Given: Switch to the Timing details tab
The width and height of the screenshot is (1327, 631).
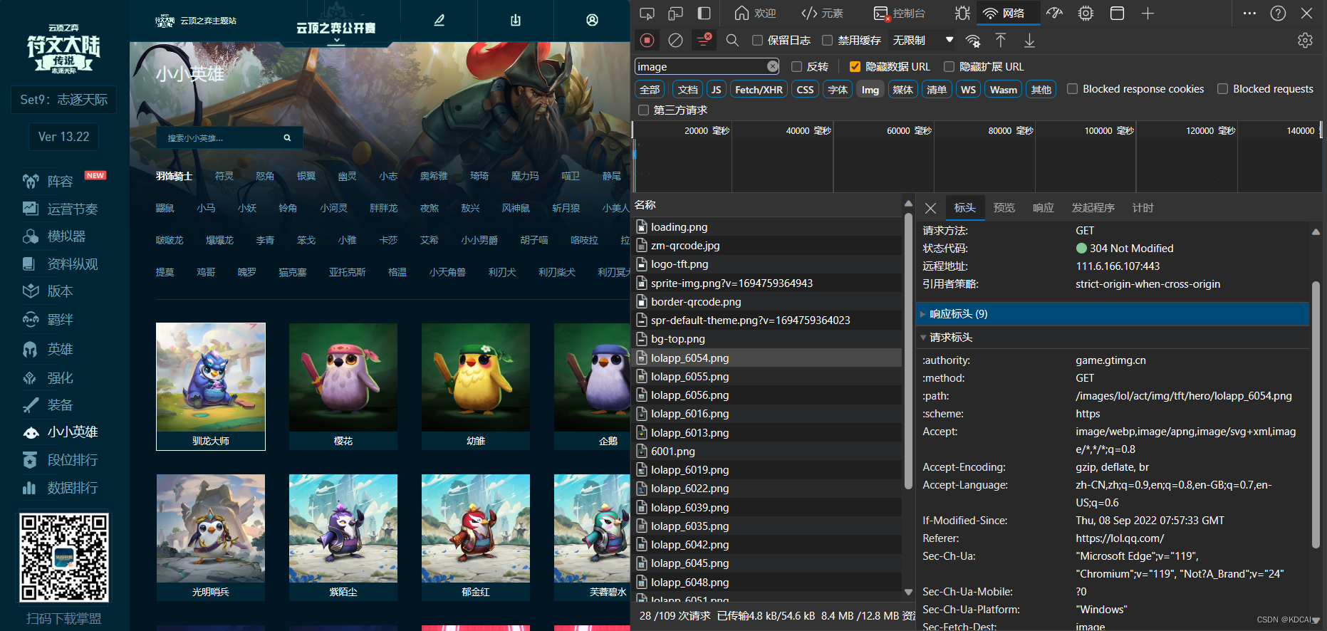Looking at the screenshot, I should [x=1143, y=208].
